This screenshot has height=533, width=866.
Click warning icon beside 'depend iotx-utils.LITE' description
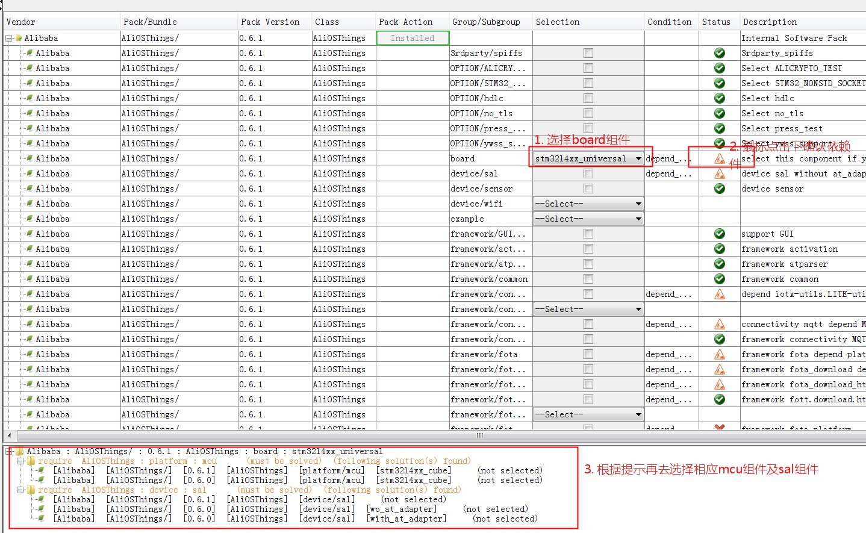click(x=719, y=294)
